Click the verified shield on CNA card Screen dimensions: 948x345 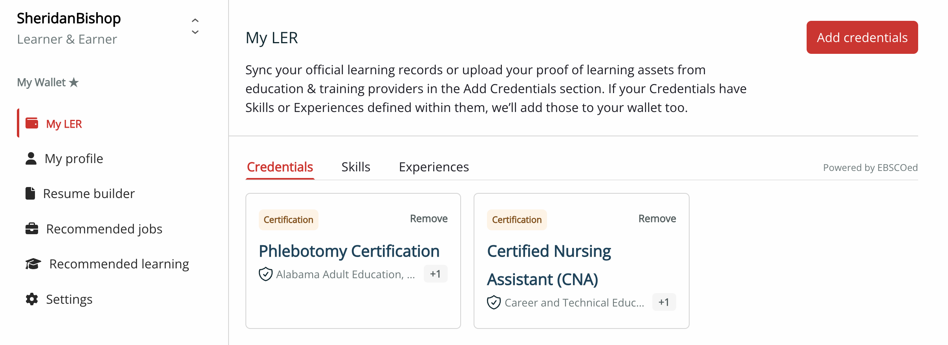pos(494,302)
